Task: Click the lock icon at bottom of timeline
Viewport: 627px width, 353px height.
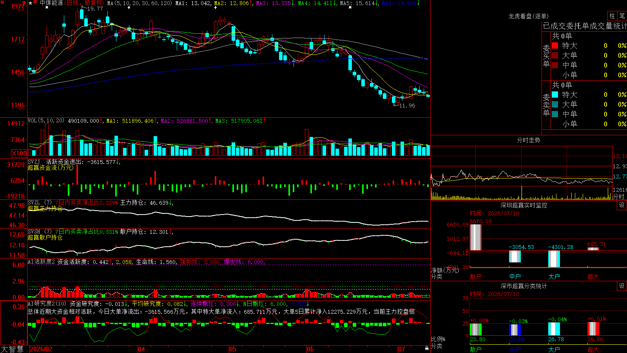Action: 427,348
